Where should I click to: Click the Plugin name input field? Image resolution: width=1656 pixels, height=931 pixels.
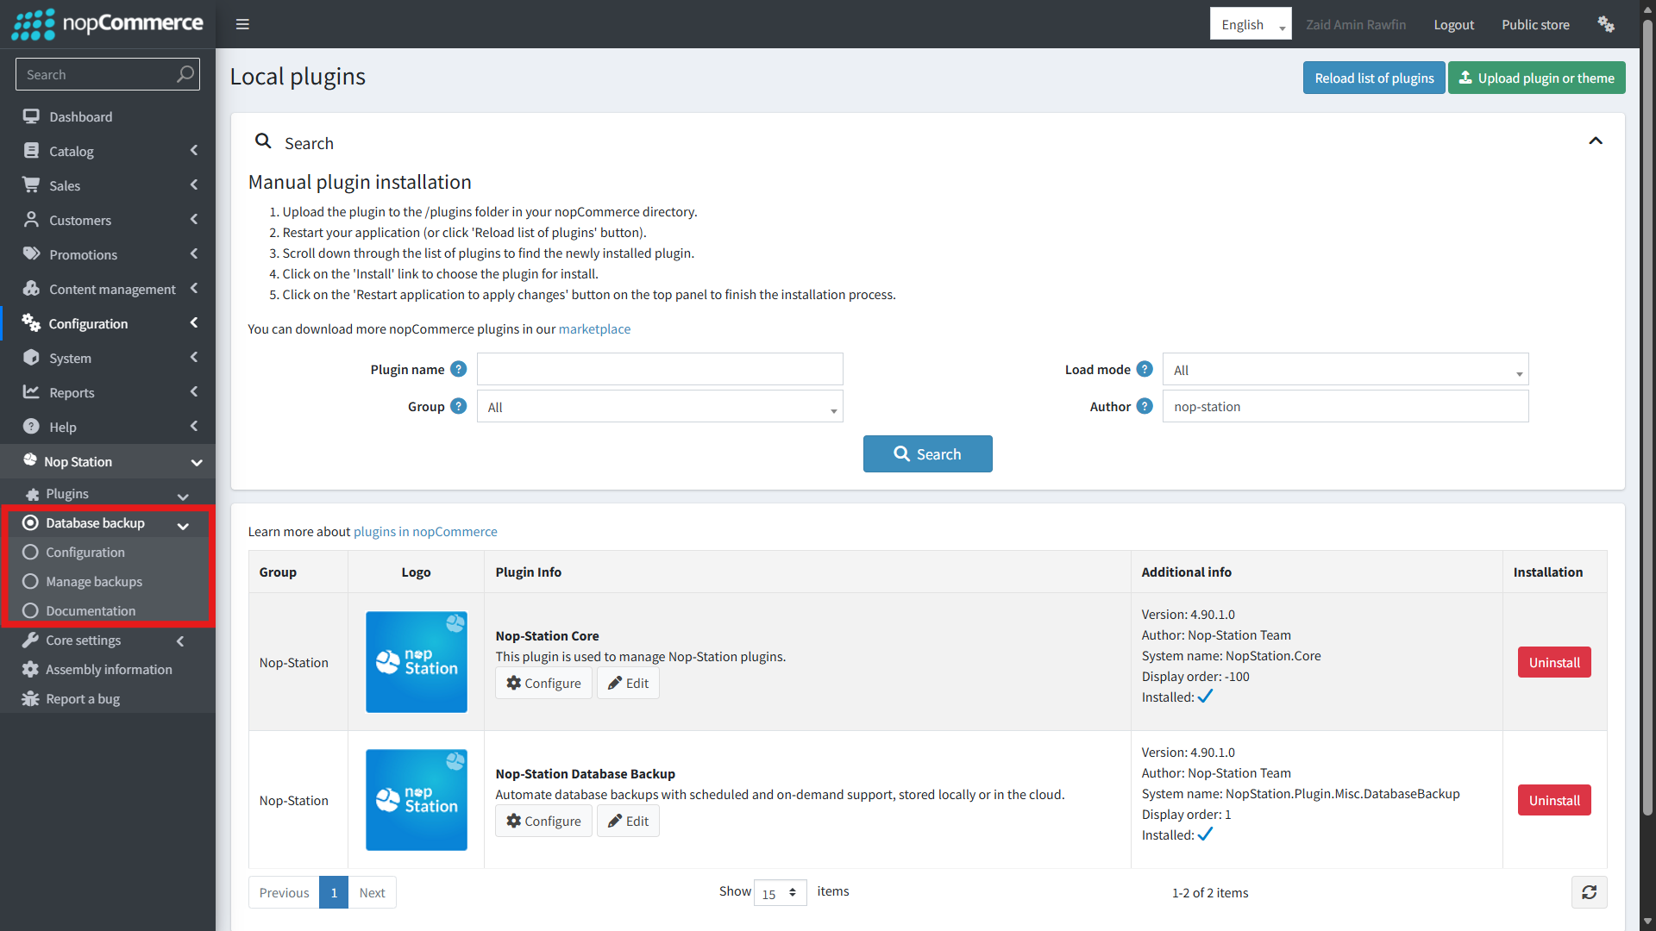click(660, 369)
